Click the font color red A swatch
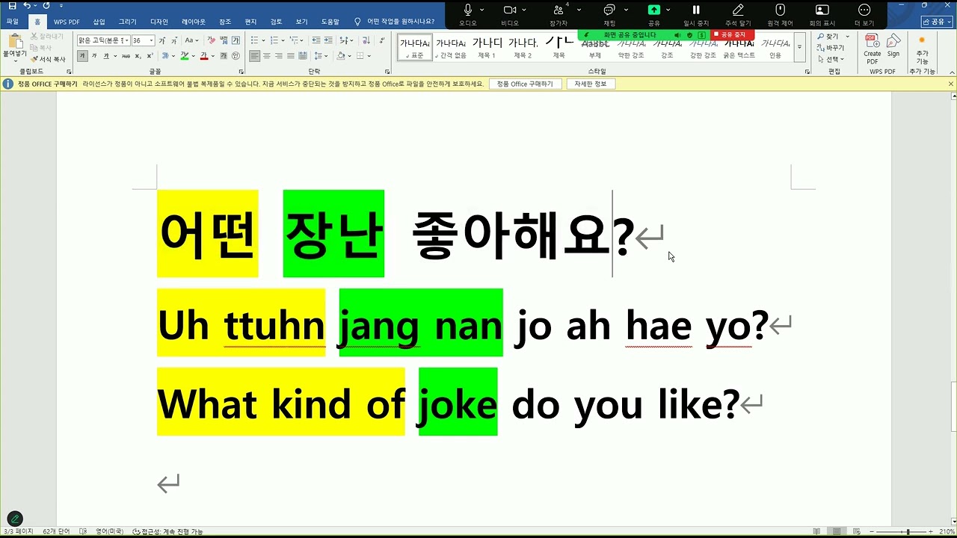Image resolution: width=957 pixels, height=538 pixels. click(203, 56)
